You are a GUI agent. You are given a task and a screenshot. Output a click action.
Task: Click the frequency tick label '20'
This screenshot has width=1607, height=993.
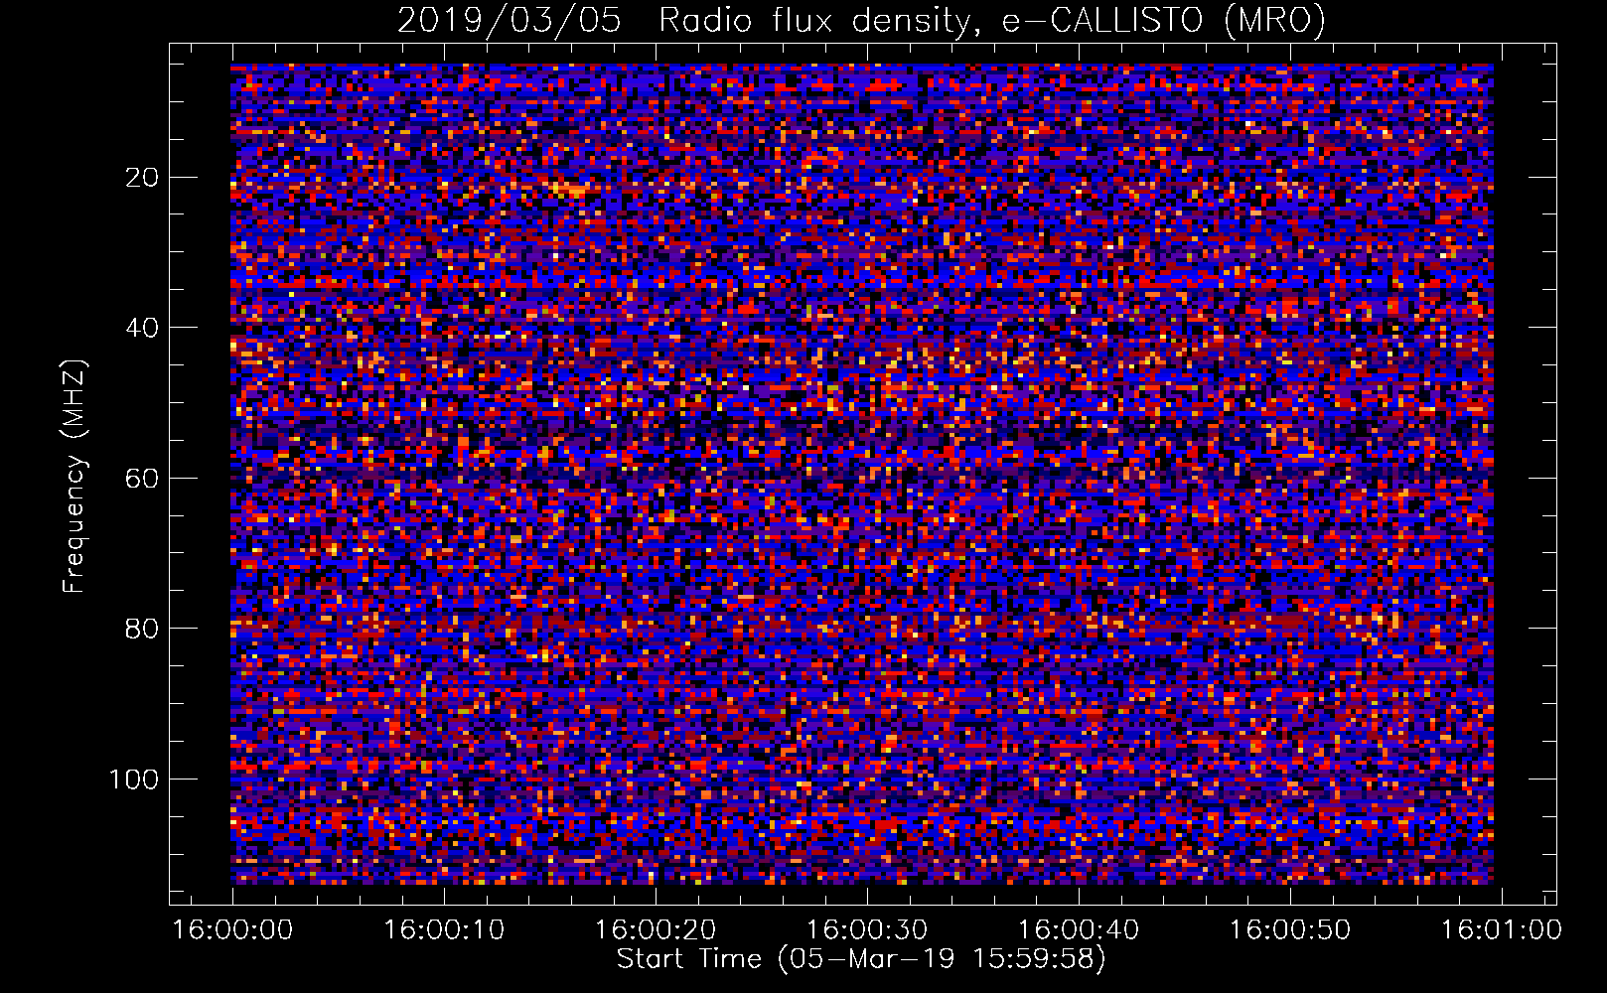point(143,178)
